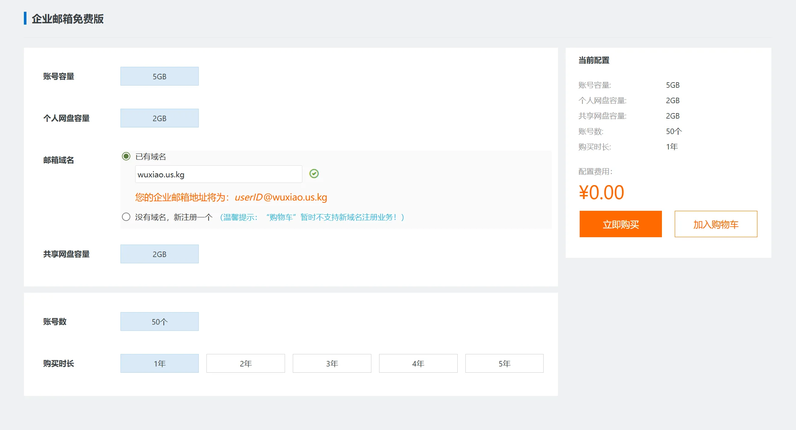Select the 1年 purchase duration
The image size is (796, 430).
click(159, 364)
